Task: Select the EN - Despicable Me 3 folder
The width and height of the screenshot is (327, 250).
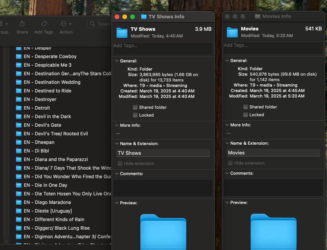Action: pos(48,65)
